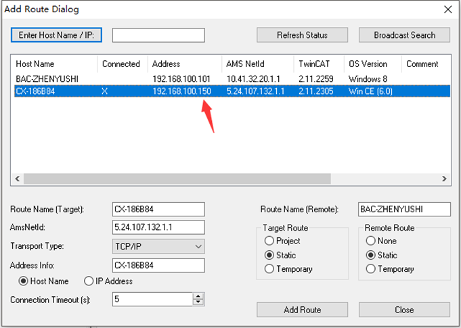Increase connection timeout with up arrow
This screenshot has width=461, height=328.
click(x=198, y=296)
